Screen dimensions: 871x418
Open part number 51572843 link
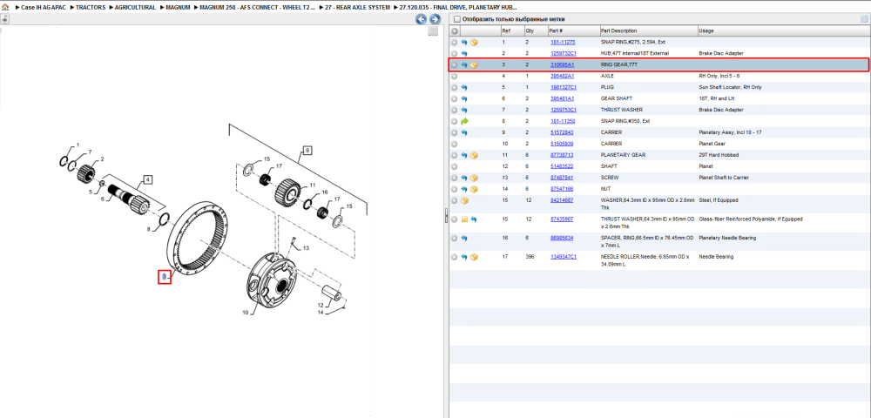562,132
